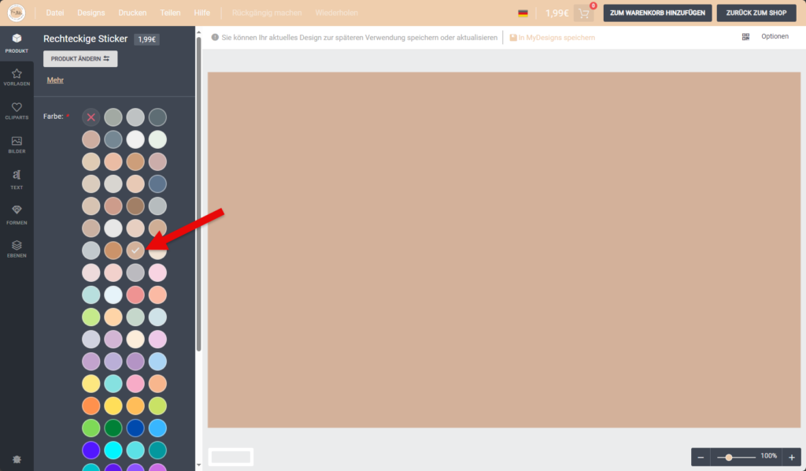Open the Formen shapes panel

[17, 213]
